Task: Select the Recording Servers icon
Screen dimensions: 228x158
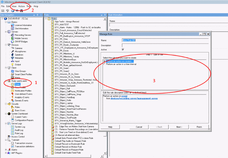Action: [13, 35]
